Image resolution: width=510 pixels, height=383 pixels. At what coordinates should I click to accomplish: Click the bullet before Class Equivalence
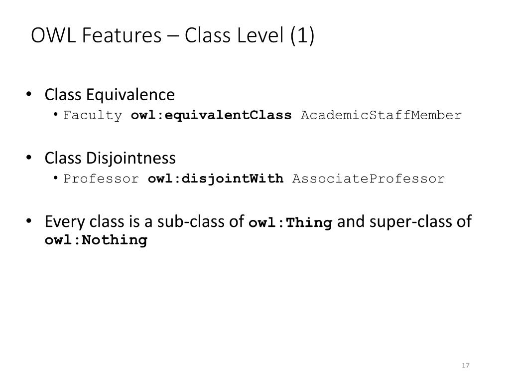[x=28, y=94]
